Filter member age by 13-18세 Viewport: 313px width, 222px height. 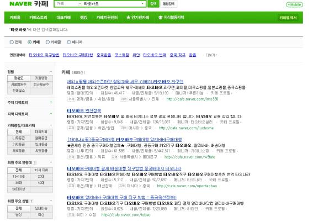[19, 177]
